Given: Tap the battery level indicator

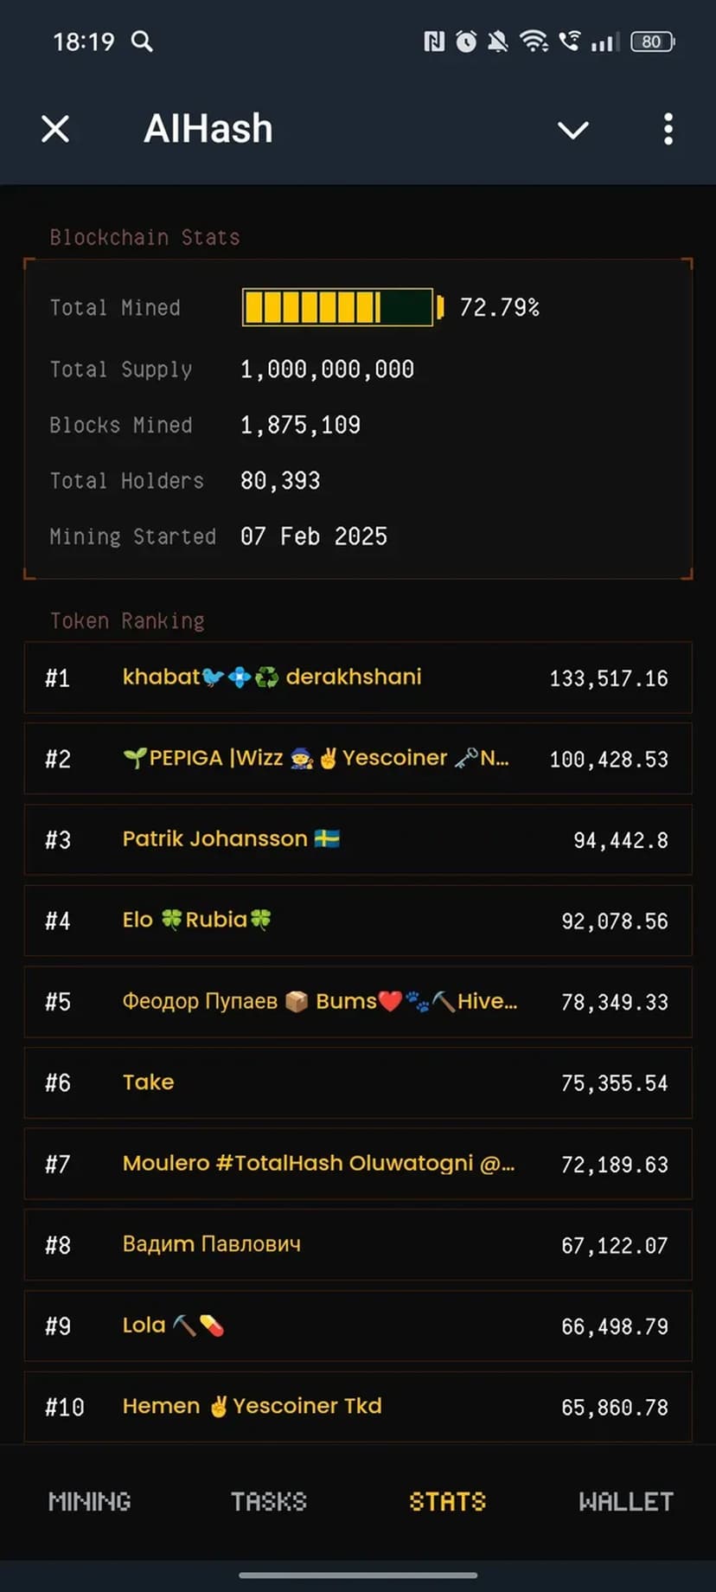Looking at the screenshot, I should click(x=653, y=42).
